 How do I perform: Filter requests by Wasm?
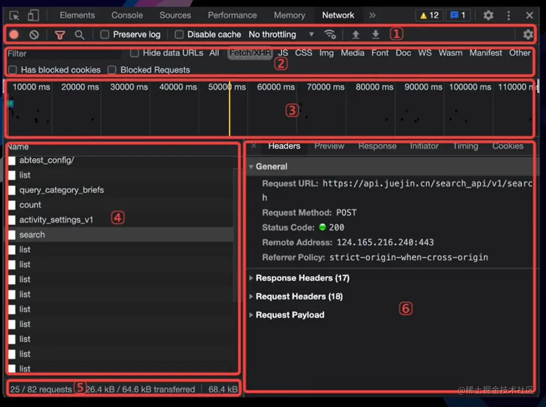click(x=450, y=53)
